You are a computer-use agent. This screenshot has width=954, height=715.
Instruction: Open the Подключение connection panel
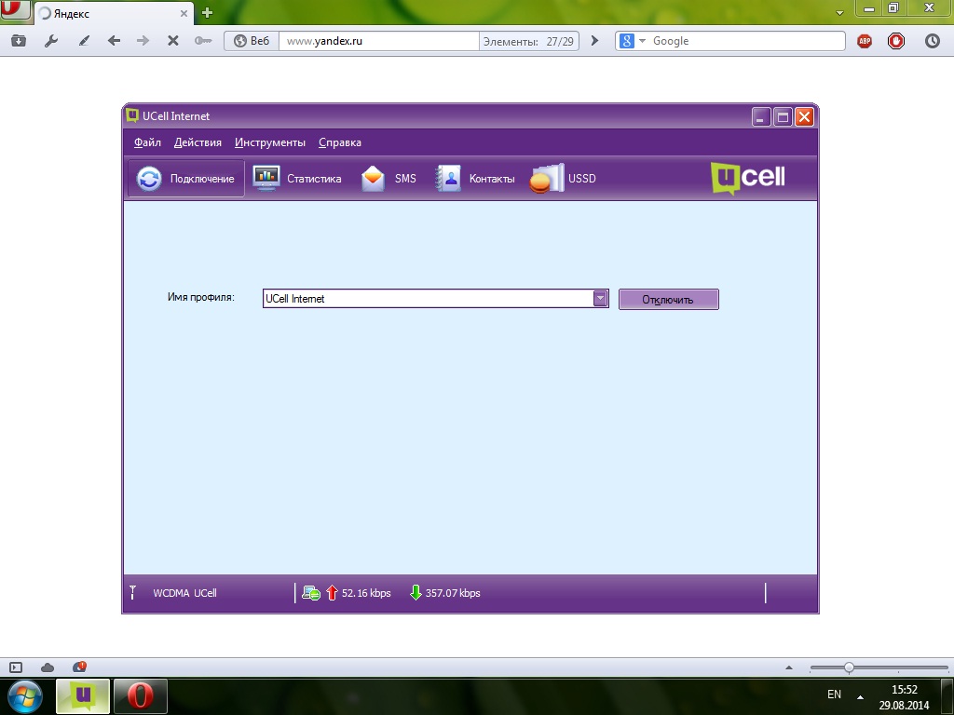click(186, 179)
